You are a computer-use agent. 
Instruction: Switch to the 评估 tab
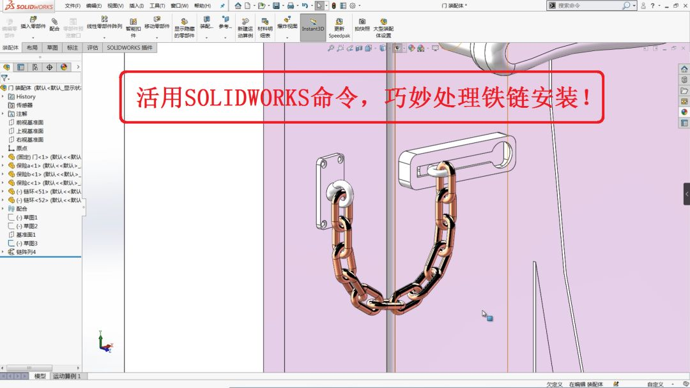tap(93, 47)
